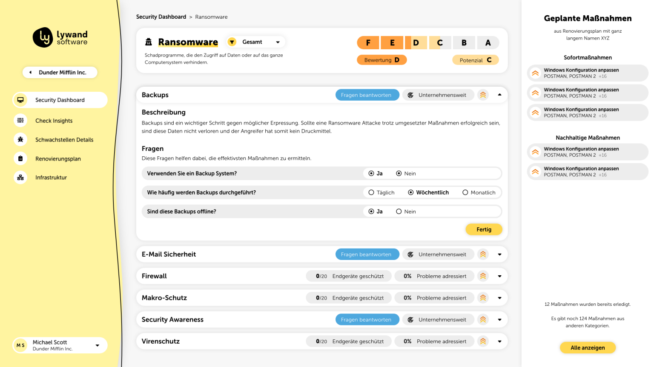The width and height of the screenshot is (654, 367).
Task: Click the icon of the first Sofortmaßnahmen entry
Action: coord(535,73)
